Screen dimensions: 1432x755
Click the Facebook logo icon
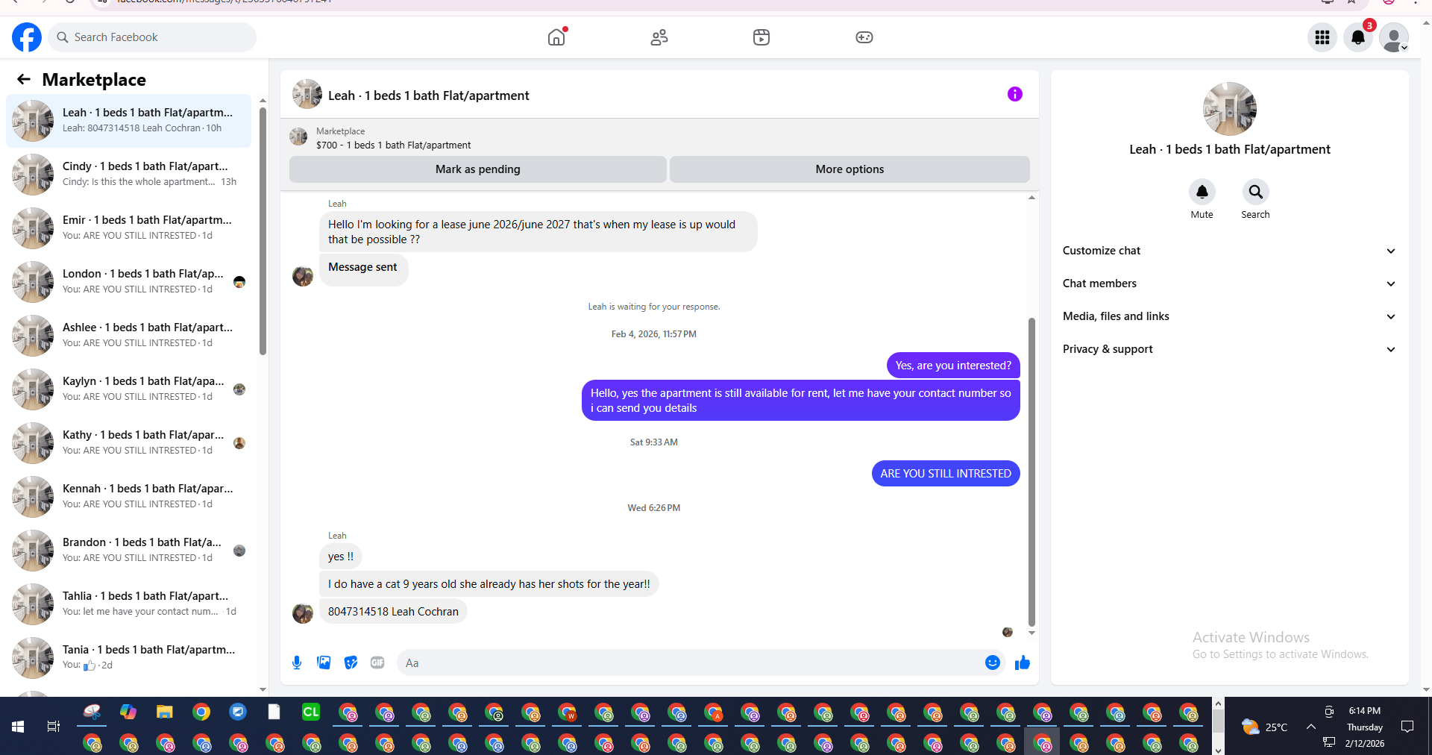click(27, 37)
